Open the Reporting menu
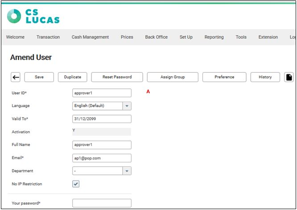This screenshot has width=297, height=210. point(214,37)
